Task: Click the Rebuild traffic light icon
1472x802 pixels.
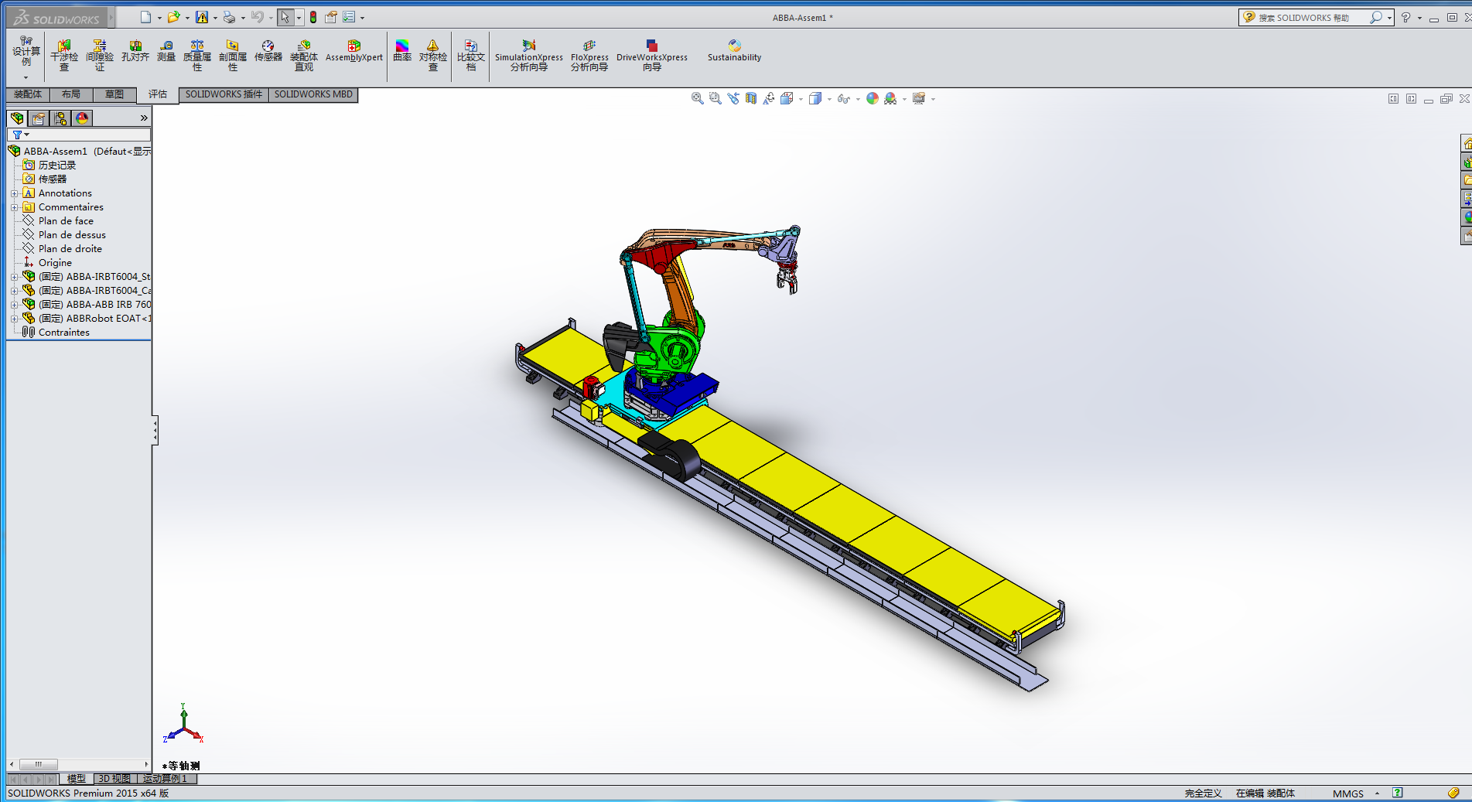Action: [x=313, y=17]
